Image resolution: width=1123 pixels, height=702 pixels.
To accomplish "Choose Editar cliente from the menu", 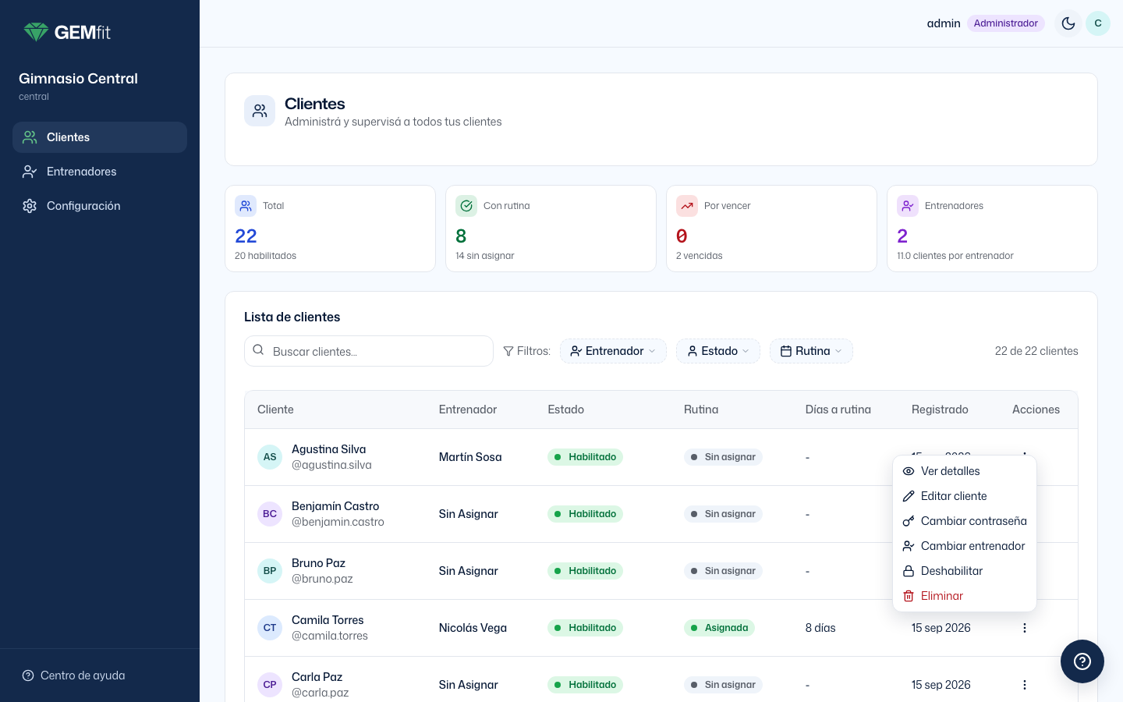I will click(965, 496).
